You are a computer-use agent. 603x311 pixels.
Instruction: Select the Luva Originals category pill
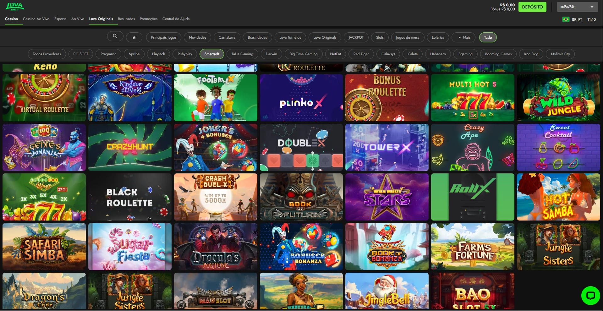point(325,37)
